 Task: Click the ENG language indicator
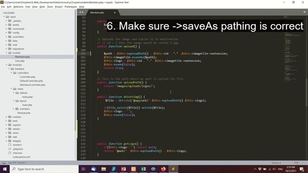click(x=280, y=169)
